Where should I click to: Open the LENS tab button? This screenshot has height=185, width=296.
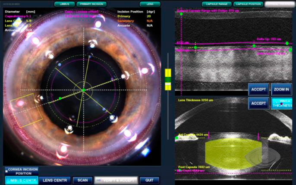[x=150, y=4]
